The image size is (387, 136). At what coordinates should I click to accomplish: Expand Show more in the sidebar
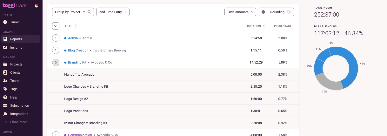(x=18, y=122)
